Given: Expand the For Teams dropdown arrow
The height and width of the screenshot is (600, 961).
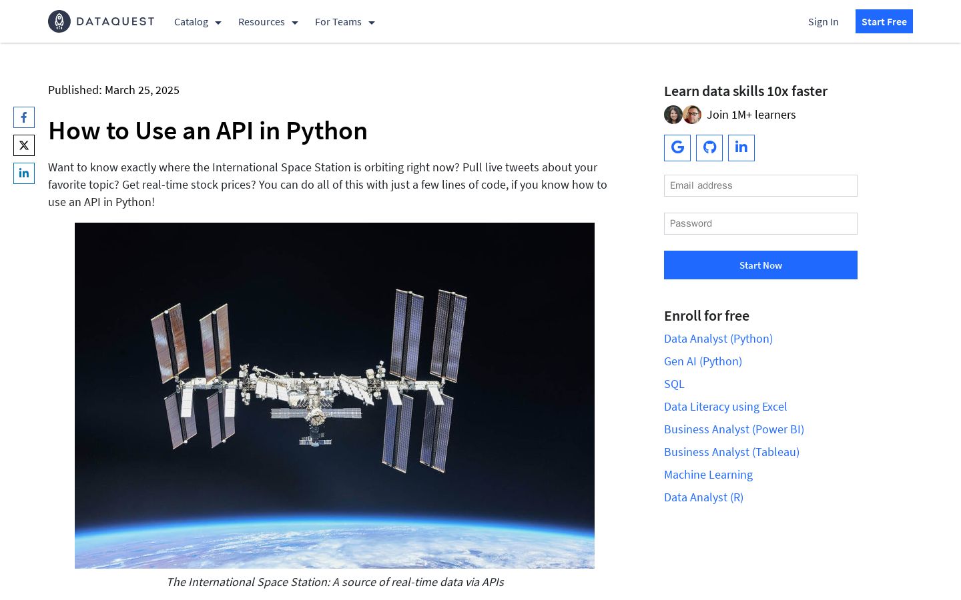Looking at the screenshot, I should click(x=371, y=23).
